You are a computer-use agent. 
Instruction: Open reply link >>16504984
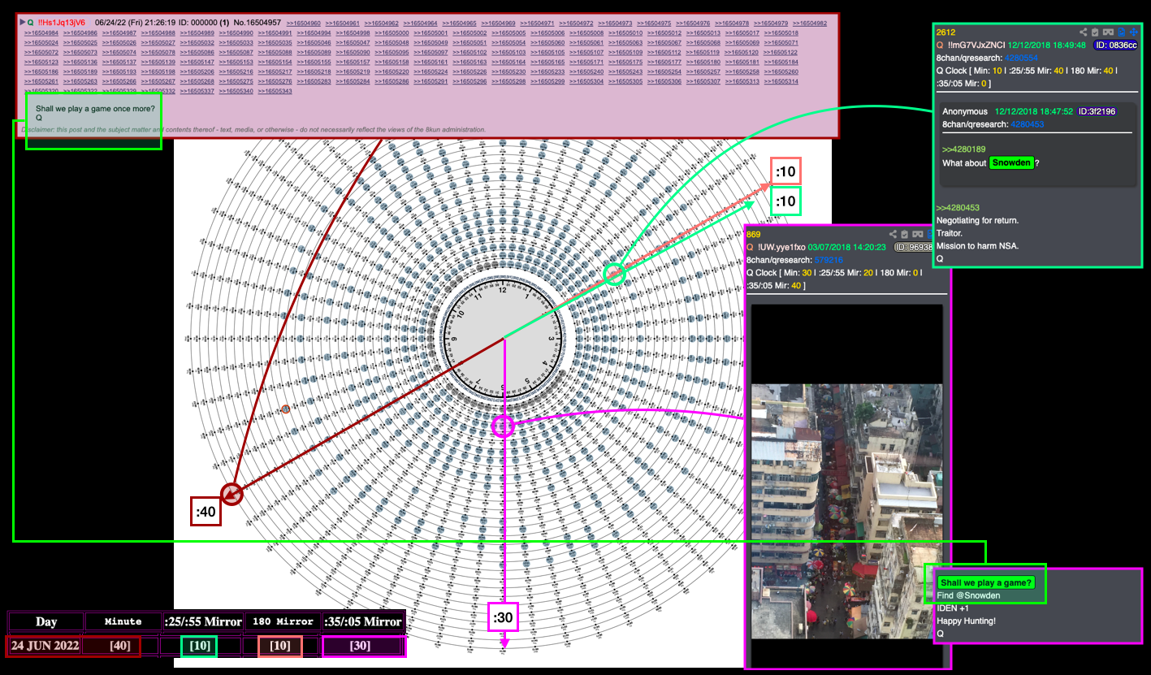pos(41,33)
